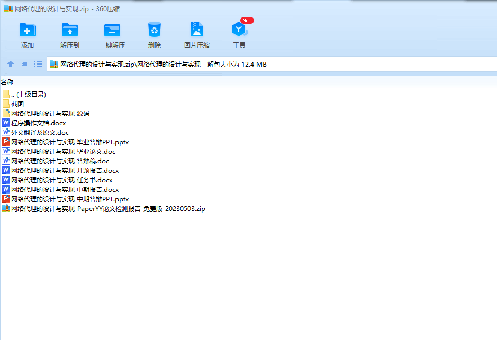Click the New badge on the 工具 icon
497x340 pixels.
coord(247,20)
